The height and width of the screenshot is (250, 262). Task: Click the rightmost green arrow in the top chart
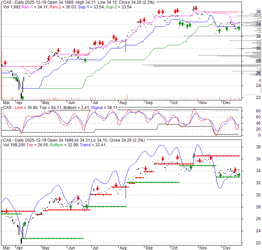tap(239, 28)
